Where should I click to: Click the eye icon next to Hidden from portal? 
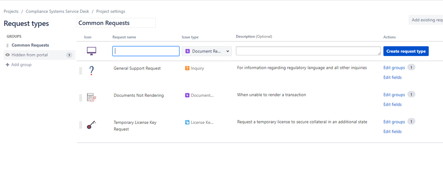tap(8, 55)
